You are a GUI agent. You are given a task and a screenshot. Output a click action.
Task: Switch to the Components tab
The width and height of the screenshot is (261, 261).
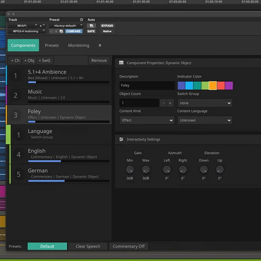(23, 45)
